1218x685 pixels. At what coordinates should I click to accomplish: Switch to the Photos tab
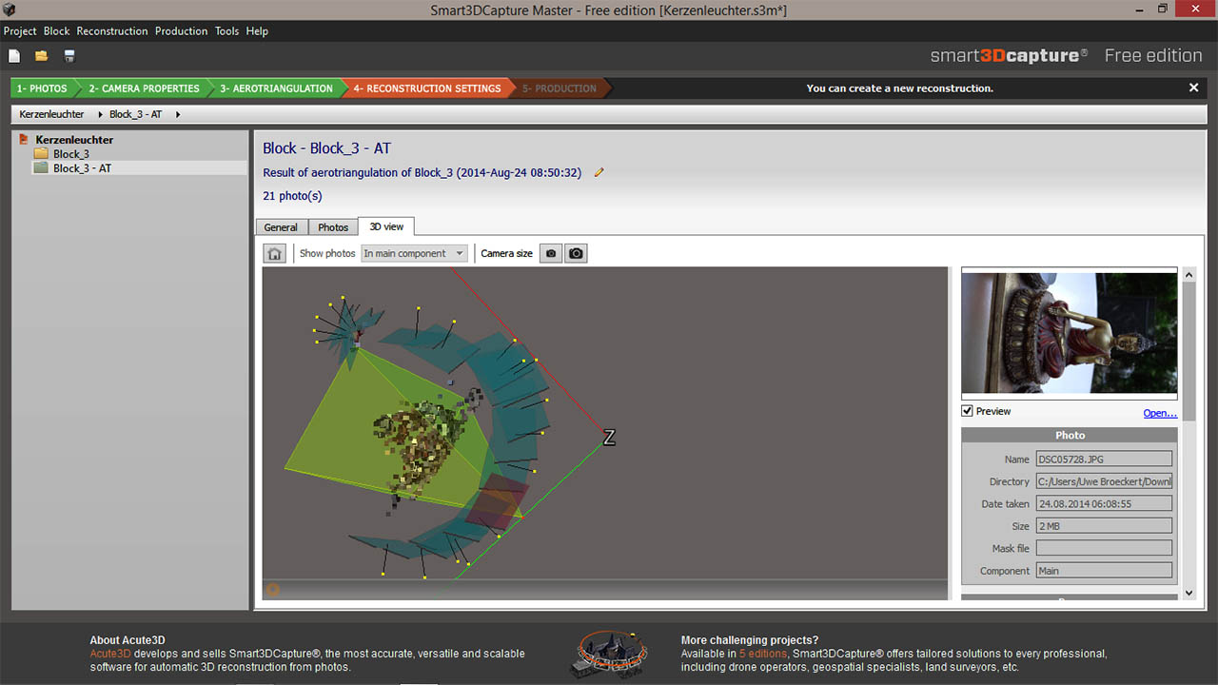[x=333, y=227]
